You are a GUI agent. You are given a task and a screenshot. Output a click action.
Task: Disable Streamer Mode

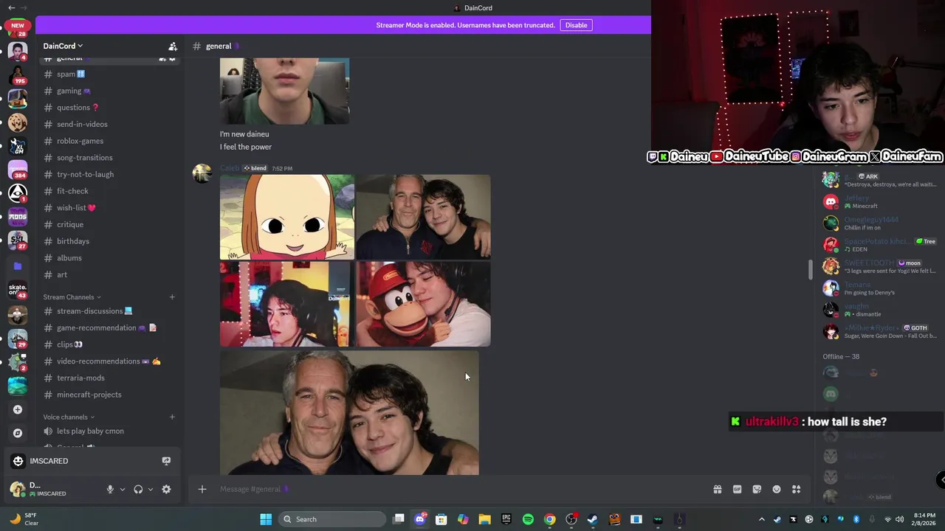coord(576,25)
